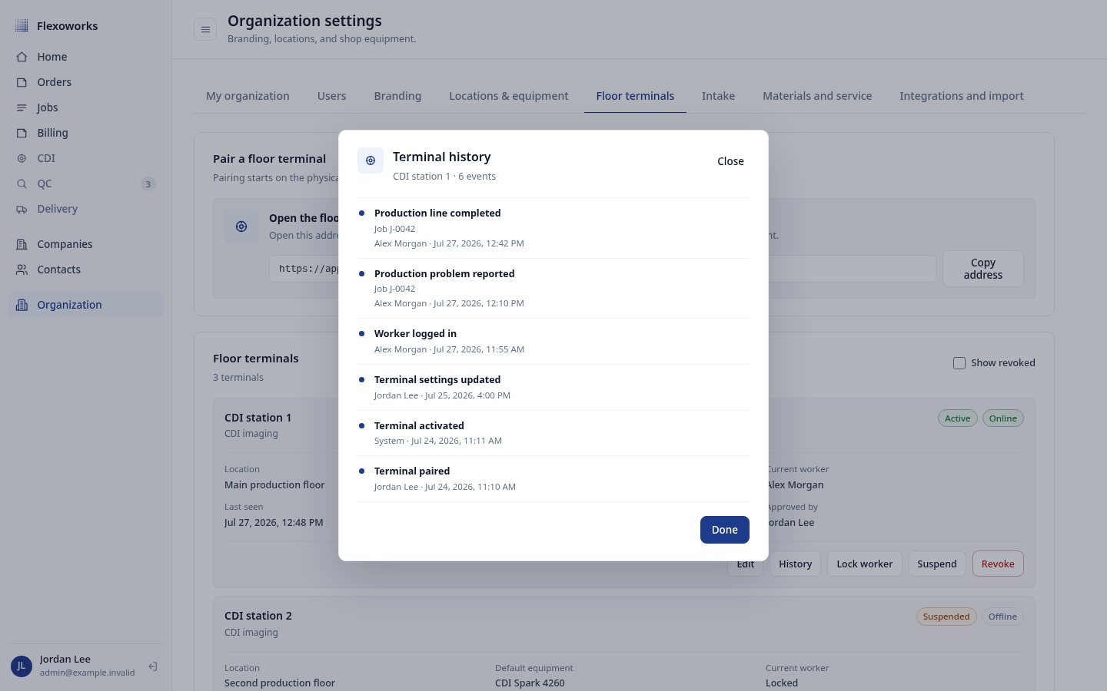Click the Contacts people icon
This screenshot has width=1107, height=691.
click(x=22, y=269)
